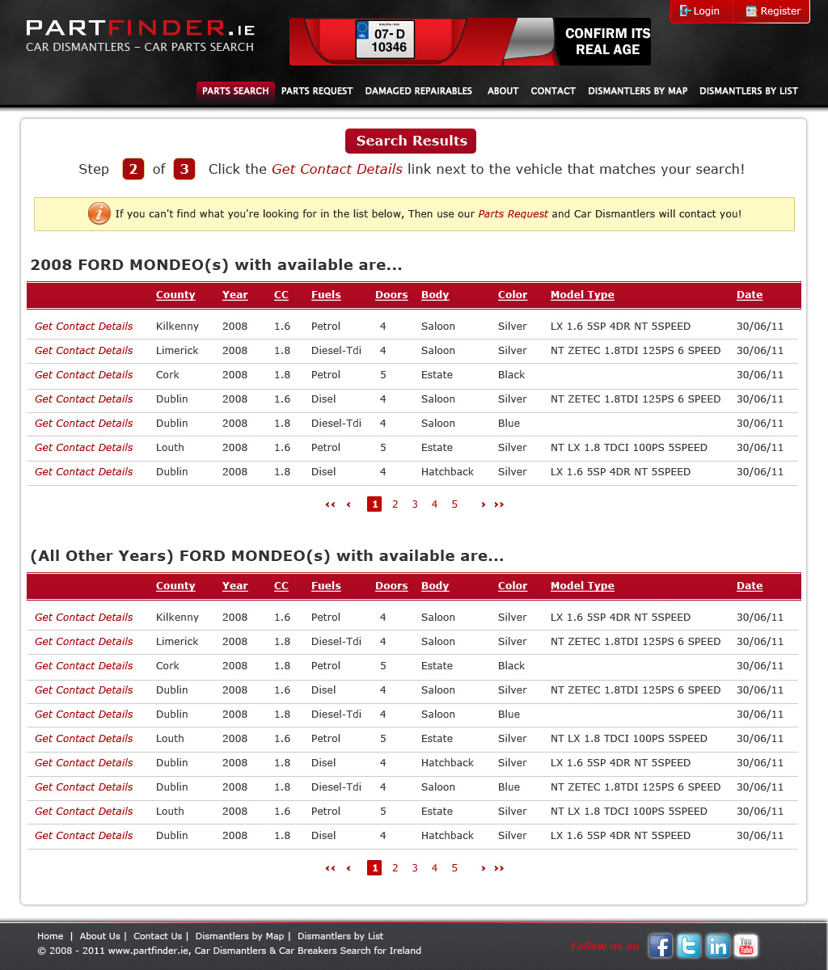Go to last page in top pagination
This screenshot has width=828, height=970.
coord(499,504)
